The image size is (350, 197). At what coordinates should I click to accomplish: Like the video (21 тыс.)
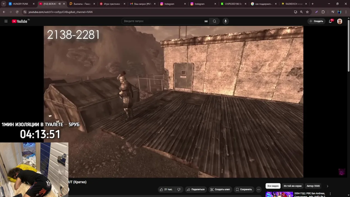(166, 189)
